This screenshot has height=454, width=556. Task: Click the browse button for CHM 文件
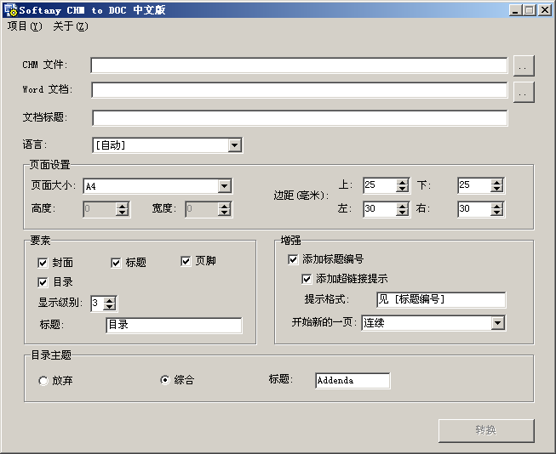pos(524,65)
